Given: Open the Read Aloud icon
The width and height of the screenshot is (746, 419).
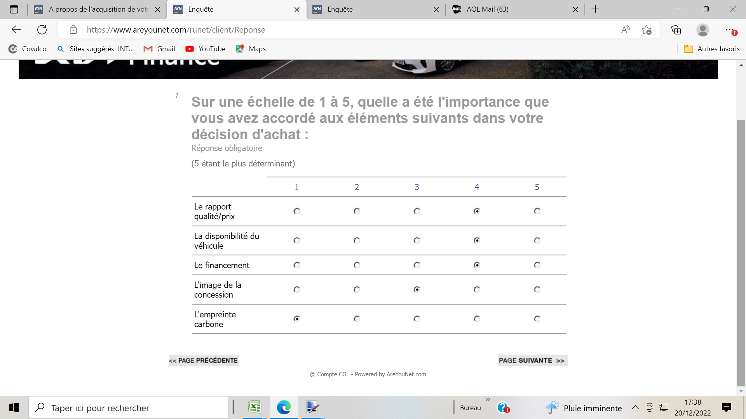Looking at the screenshot, I should click(x=625, y=30).
